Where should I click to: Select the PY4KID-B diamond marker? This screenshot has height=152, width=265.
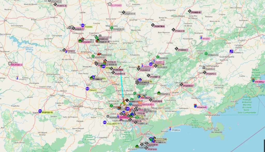[x=189, y=11]
